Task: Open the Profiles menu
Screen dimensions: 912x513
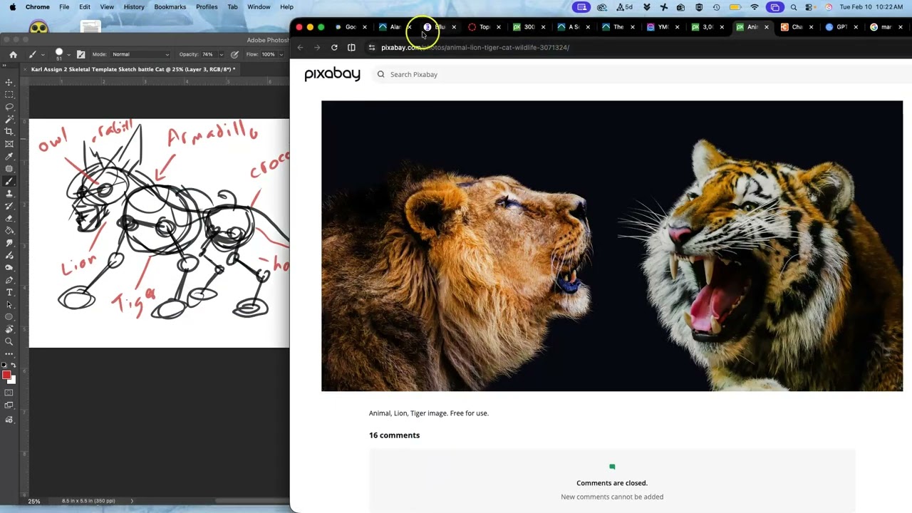Action: 207,7
